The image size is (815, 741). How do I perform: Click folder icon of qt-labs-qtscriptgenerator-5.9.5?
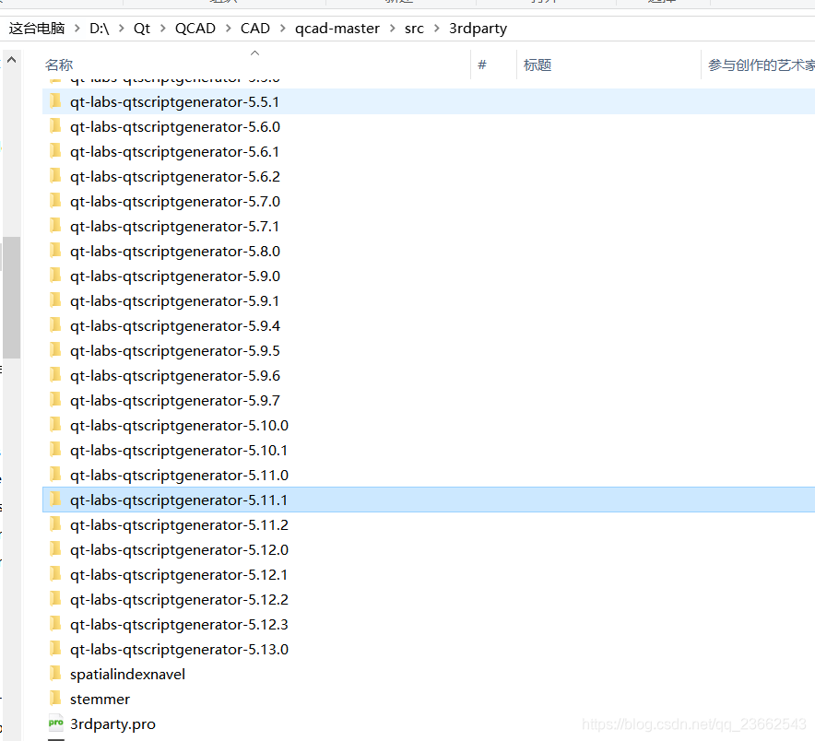pyautogui.click(x=55, y=350)
